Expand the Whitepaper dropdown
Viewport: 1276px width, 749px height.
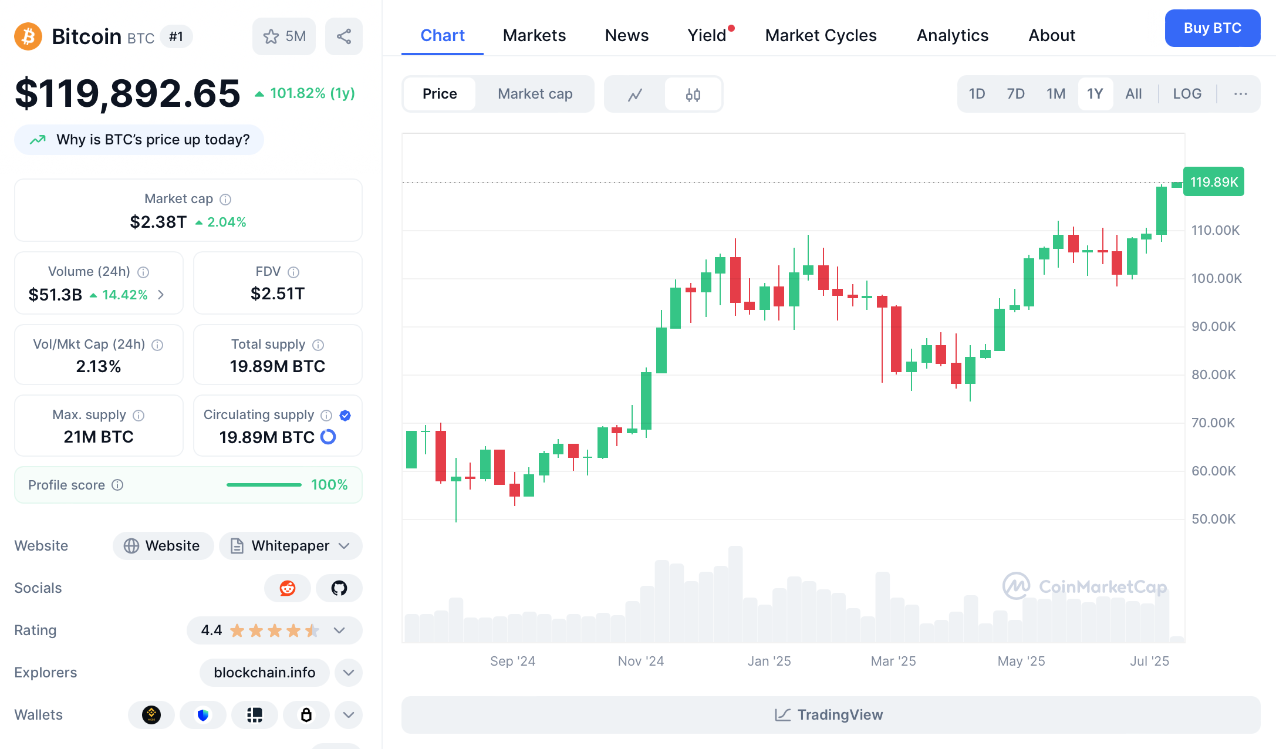pyautogui.click(x=291, y=546)
